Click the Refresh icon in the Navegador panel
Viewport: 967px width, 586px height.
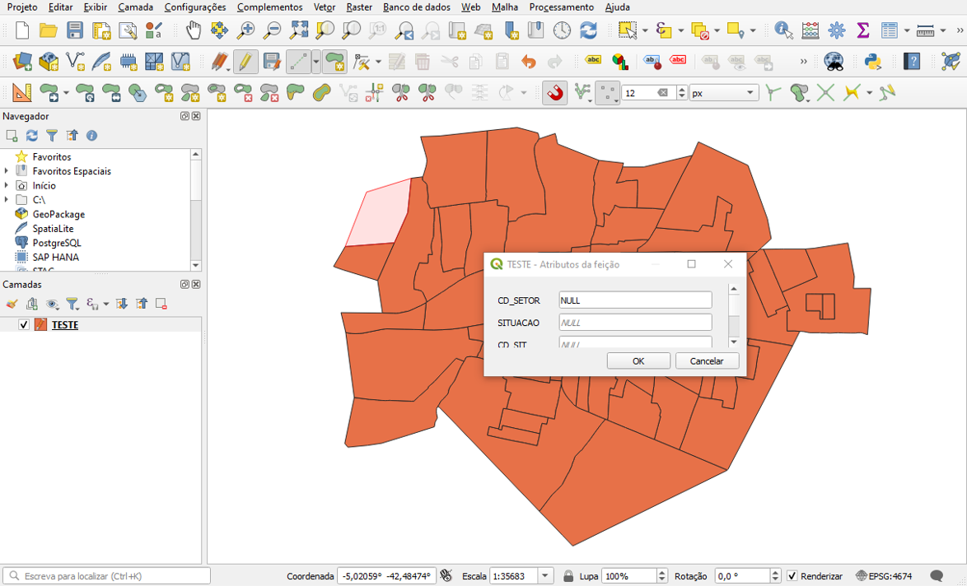pos(32,135)
